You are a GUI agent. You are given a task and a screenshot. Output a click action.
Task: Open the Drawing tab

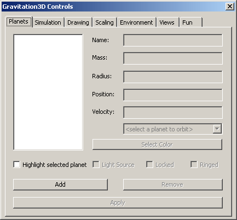pos(78,22)
